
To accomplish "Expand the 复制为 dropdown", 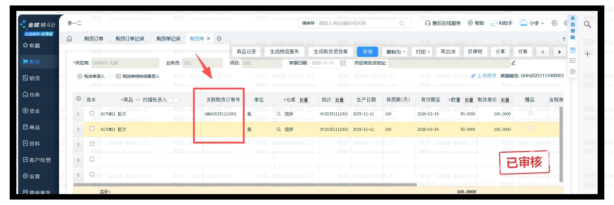I will pyautogui.click(x=395, y=52).
